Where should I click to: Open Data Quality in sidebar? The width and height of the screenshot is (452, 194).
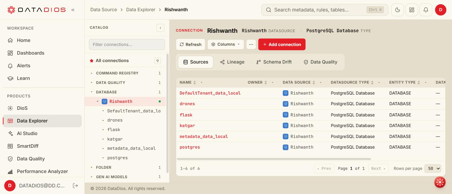click(x=42, y=159)
